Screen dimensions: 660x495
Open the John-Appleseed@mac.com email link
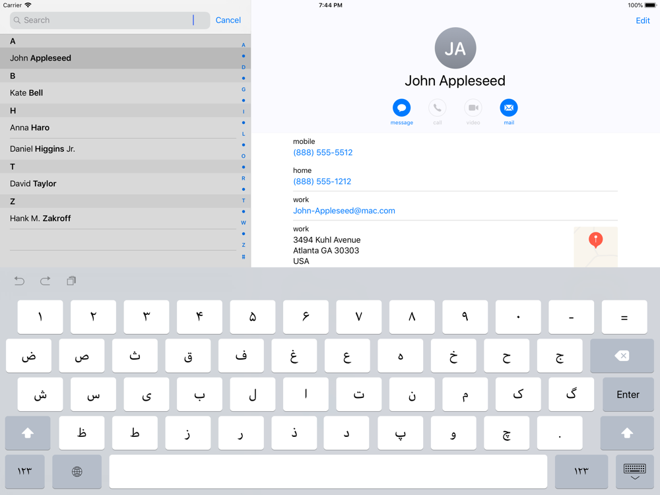(x=344, y=211)
